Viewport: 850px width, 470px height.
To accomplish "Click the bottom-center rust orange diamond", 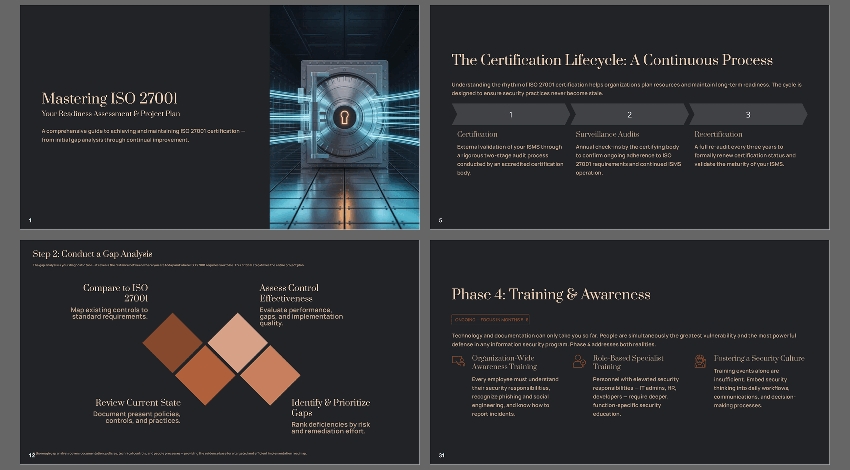I will click(205, 375).
